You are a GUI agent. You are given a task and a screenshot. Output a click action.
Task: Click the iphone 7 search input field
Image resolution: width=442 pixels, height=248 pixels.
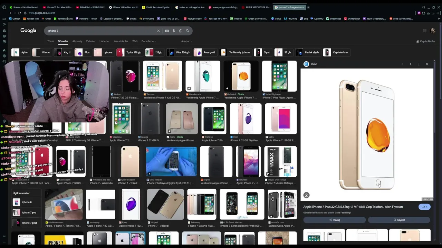(100, 31)
